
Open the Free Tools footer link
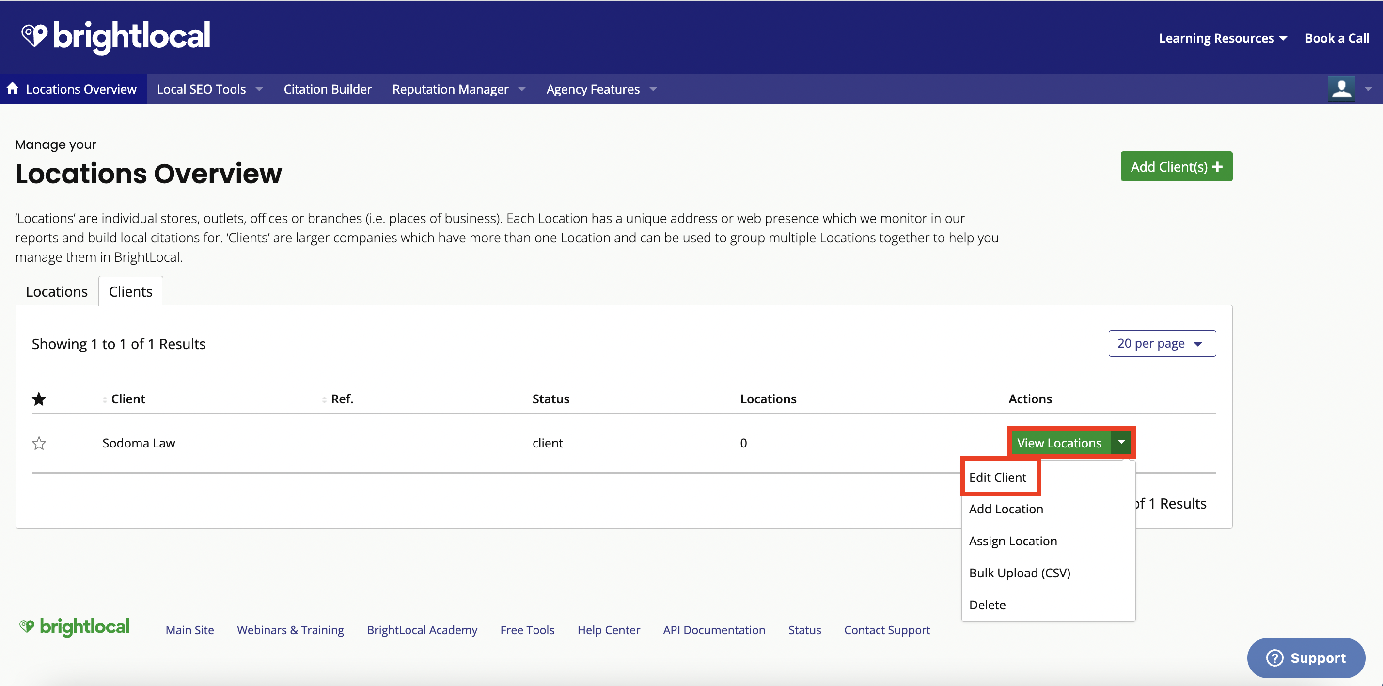[527, 630]
